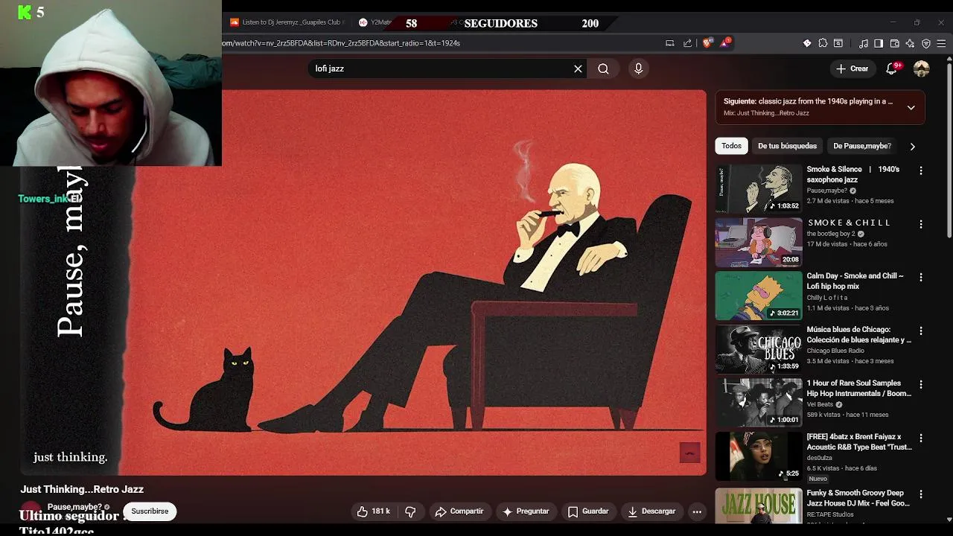Open the browser hamburger main menu

pos(942,43)
